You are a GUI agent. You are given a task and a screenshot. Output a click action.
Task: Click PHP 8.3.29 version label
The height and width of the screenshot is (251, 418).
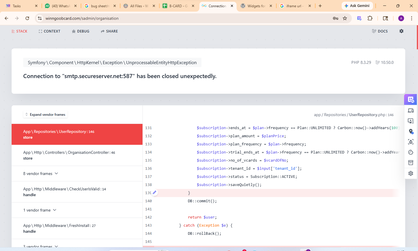[361, 62]
